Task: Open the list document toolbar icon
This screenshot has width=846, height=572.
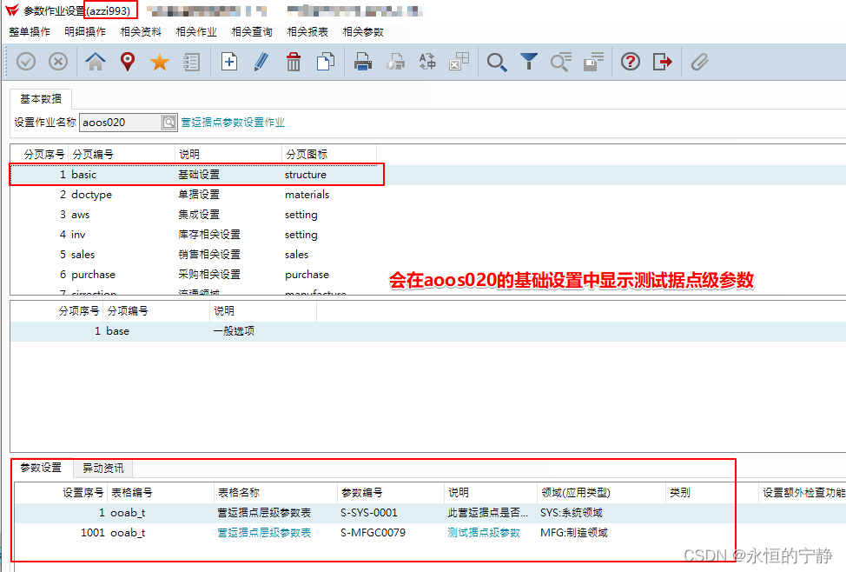Action: click(x=192, y=62)
